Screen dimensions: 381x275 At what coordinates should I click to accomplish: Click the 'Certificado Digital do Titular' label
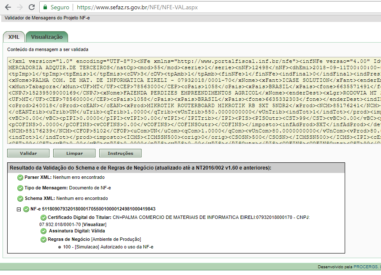(79, 217)
